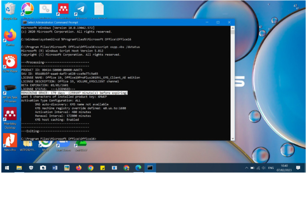
Task: Open the SMADAV desktop shortcut
Action: pos(81,146)
